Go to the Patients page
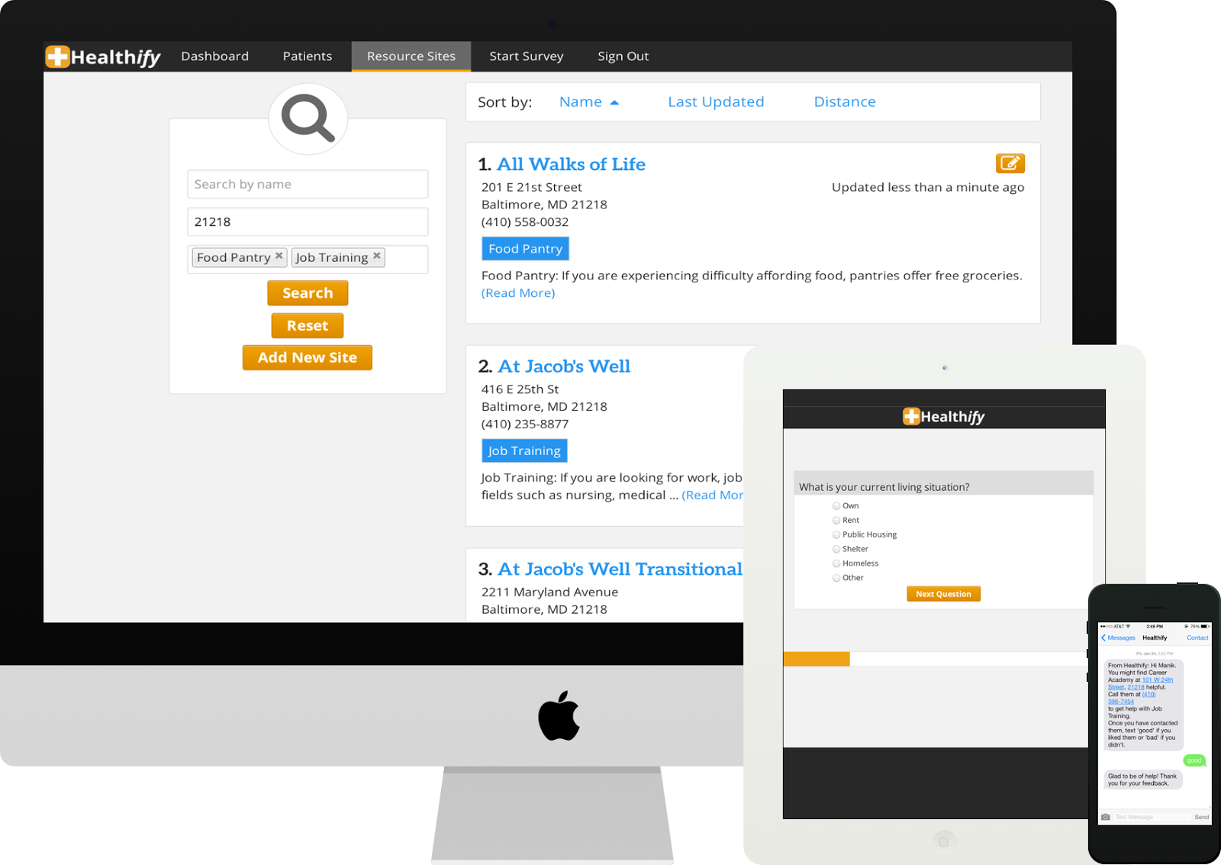This screenshot has height=865, width=1221. 308,56
